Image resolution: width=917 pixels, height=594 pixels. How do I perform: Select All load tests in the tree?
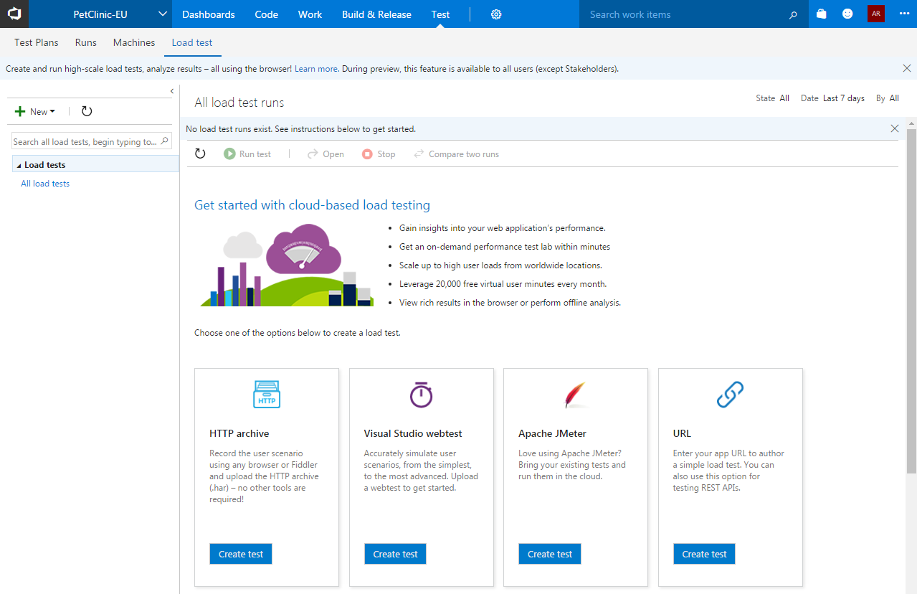(45, 184)
